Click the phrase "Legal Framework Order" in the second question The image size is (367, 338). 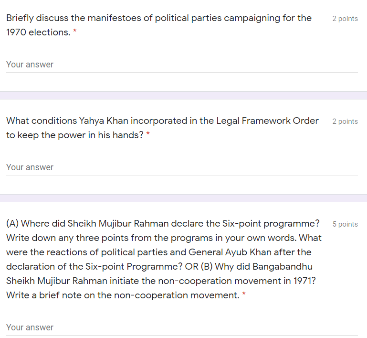pyautogui.click(x=267, y=121)
